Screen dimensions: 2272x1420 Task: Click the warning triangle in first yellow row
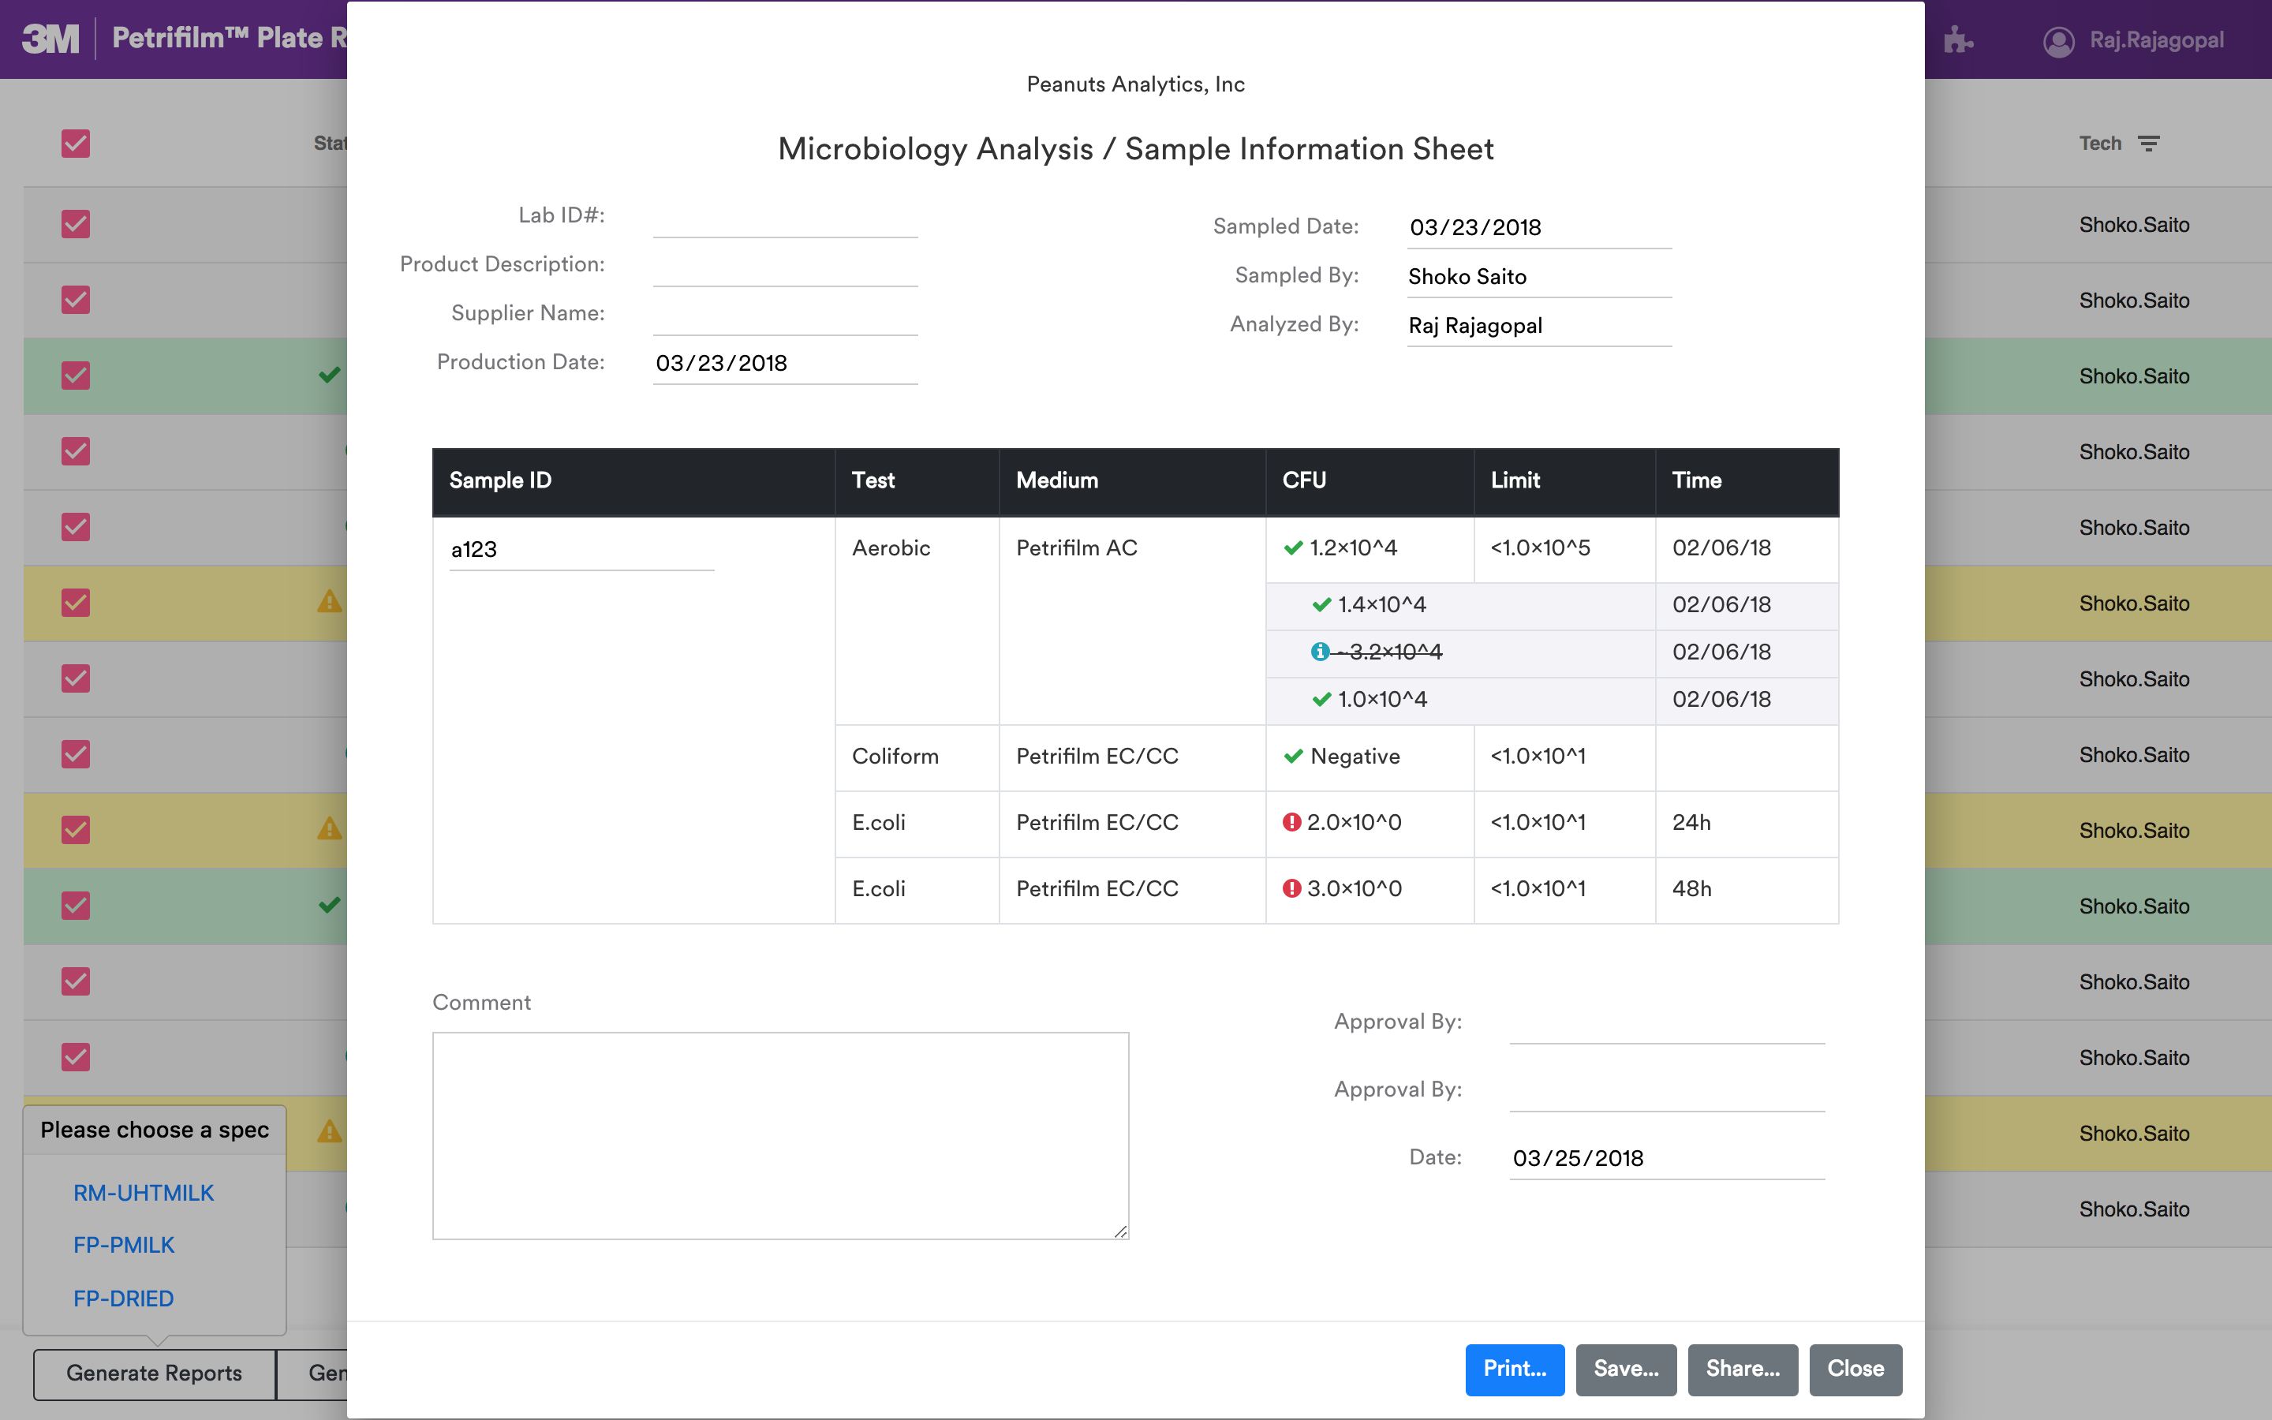pyautogui.click(x=330, y=601)
